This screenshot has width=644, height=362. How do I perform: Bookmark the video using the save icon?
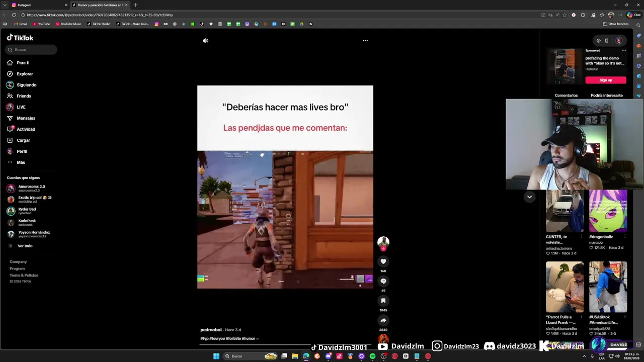[x=383, y=301]
